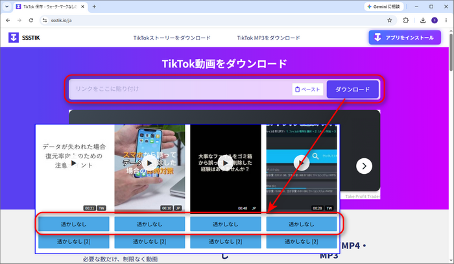Bookmark this page with the star icon
454x264 pixels.
tap(389, 20)
